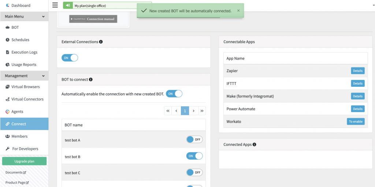Go to previous page of BOT list
The height and width of the screenshot is (187, 375).
(176, 111)
